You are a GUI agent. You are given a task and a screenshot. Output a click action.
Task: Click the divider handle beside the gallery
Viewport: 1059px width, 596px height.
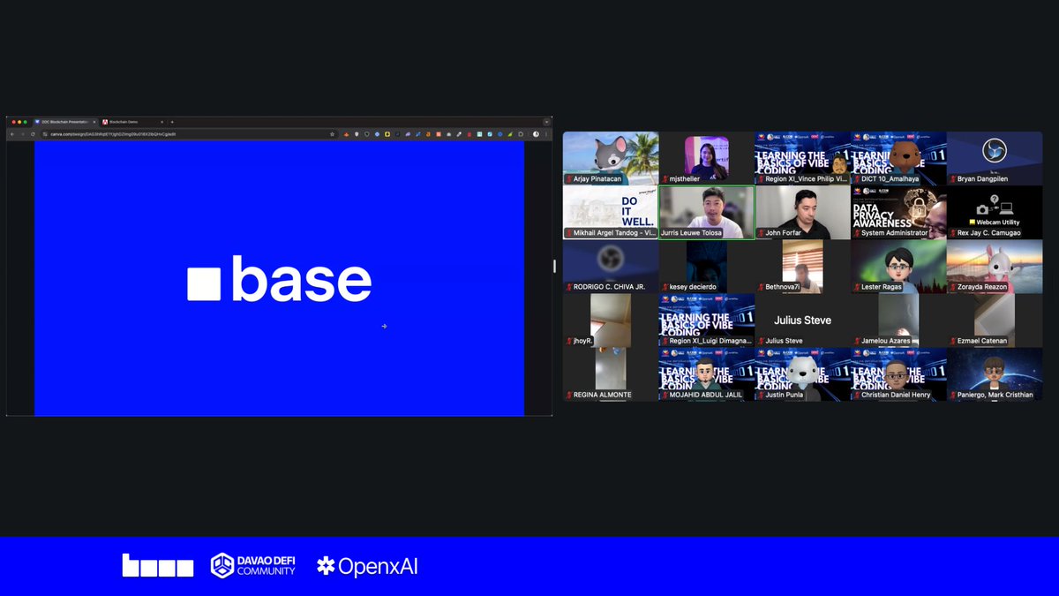tap(555, 266)
